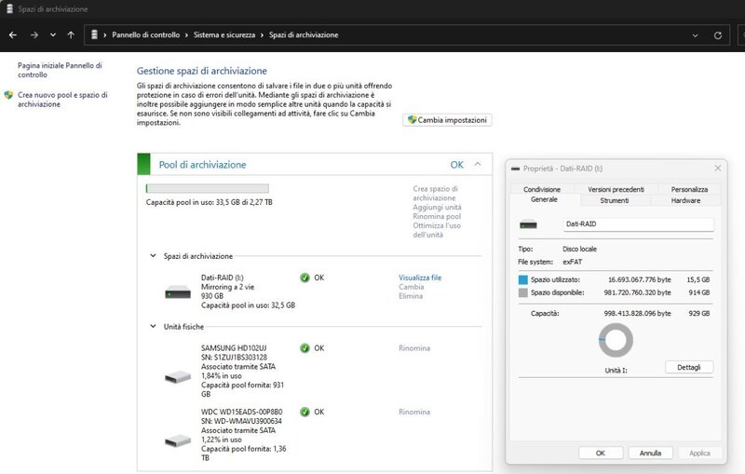The image size is (745, 474).
Task: Click the up one level arrow
Action: tap(72, 34)
